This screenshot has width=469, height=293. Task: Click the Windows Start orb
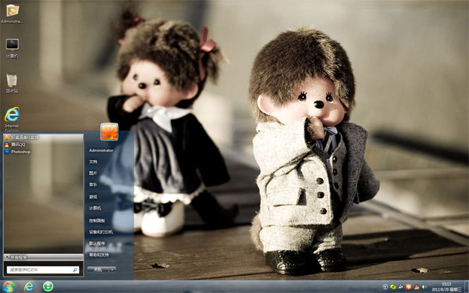coord(9,287)
